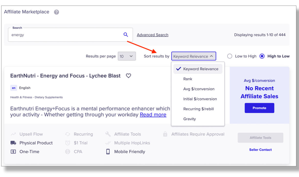Viewport: 299px width, 177px height.
Task: Choose Keyword Relevance sort option
Action: 198,69
